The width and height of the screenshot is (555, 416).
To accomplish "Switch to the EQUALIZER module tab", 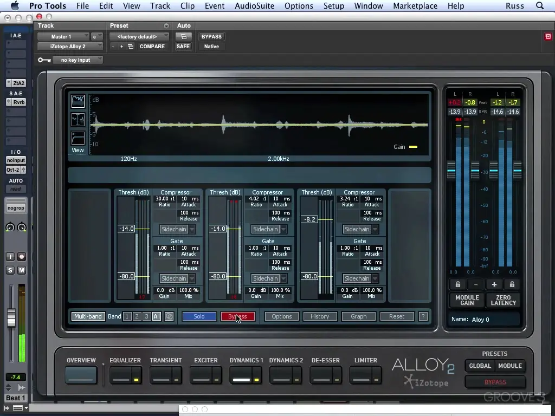I will [125, 375].
